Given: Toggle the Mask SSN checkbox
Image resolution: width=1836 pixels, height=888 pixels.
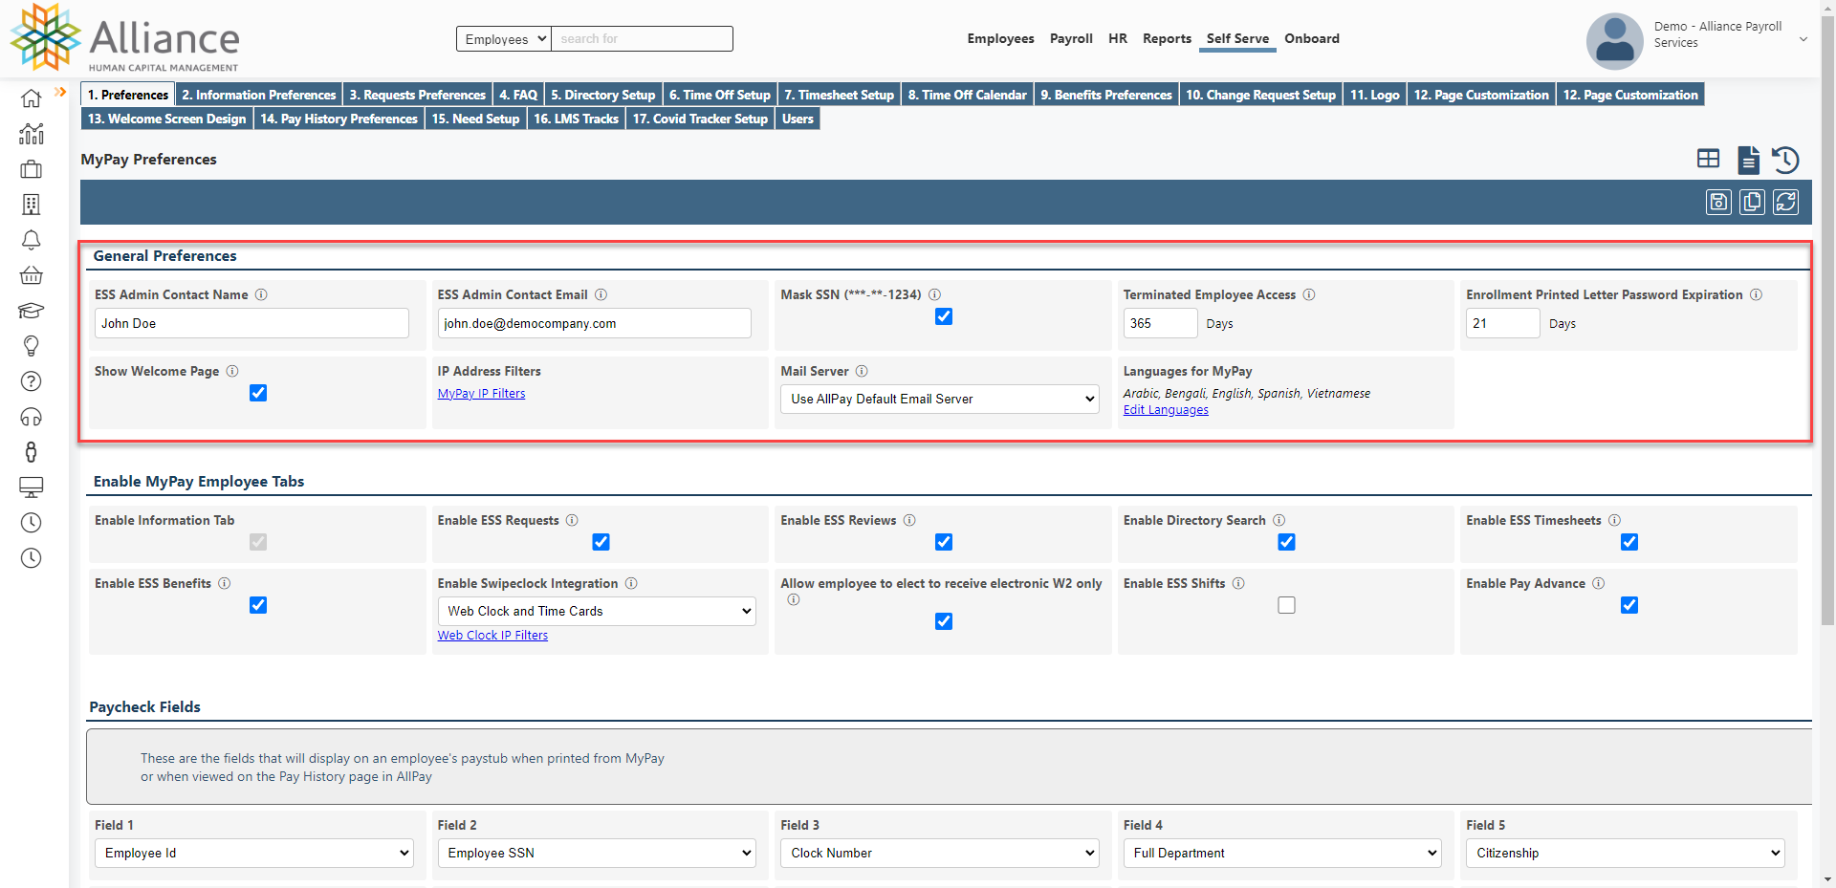Looking at the screenshot, I should click(944, 316).
